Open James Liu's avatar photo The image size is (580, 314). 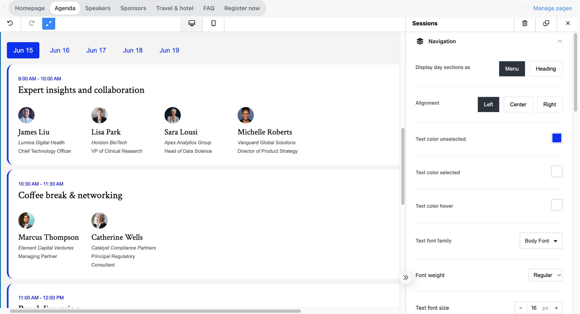coord(26,115)
